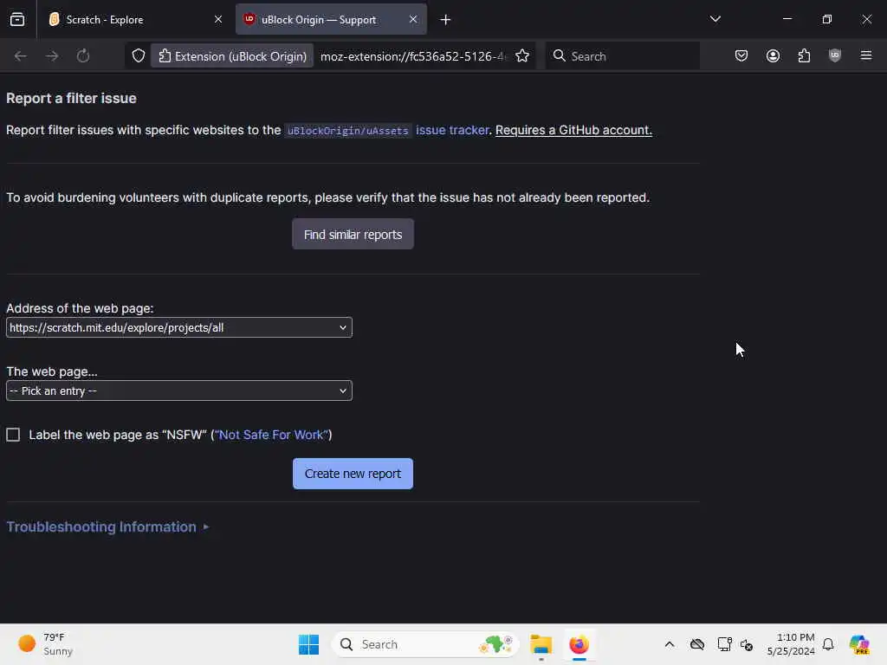Click the muted volume tray icon
887x665 pixels.
tap(747, 644)
